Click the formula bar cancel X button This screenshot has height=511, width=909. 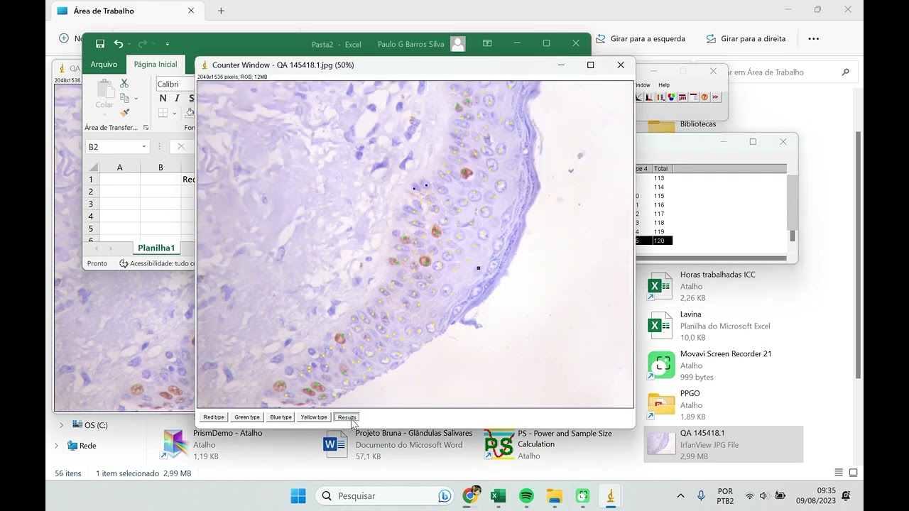[x=180, y=147]
